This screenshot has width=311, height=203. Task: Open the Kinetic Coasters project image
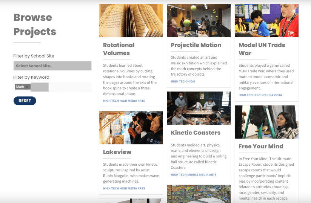click(199, 108)
